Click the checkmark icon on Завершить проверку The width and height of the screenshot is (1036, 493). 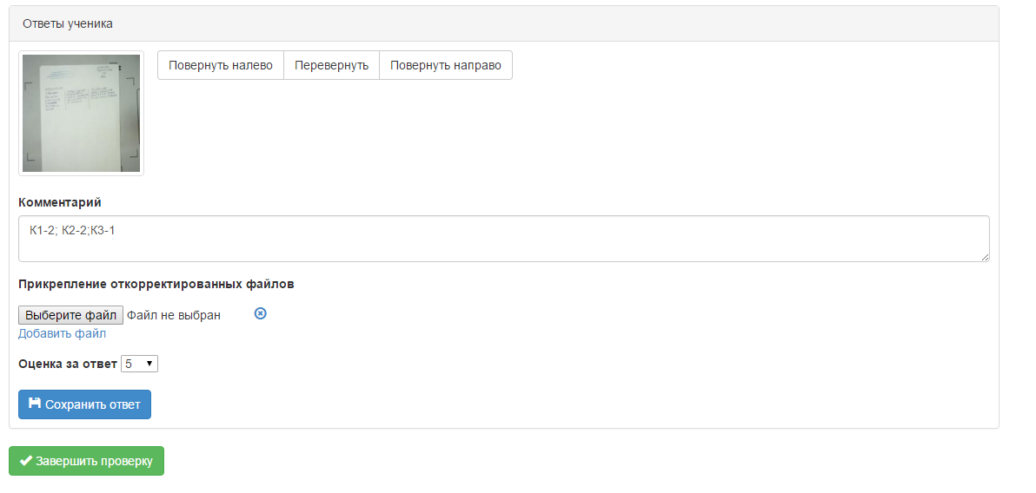[x=25, y=461]
